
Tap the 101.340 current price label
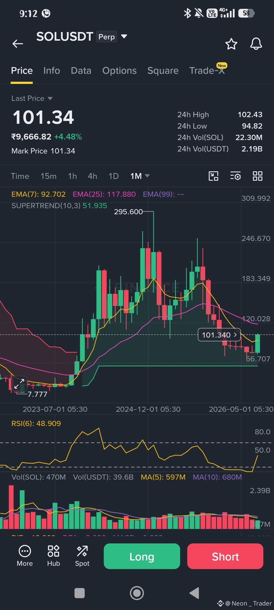point(219,335)
